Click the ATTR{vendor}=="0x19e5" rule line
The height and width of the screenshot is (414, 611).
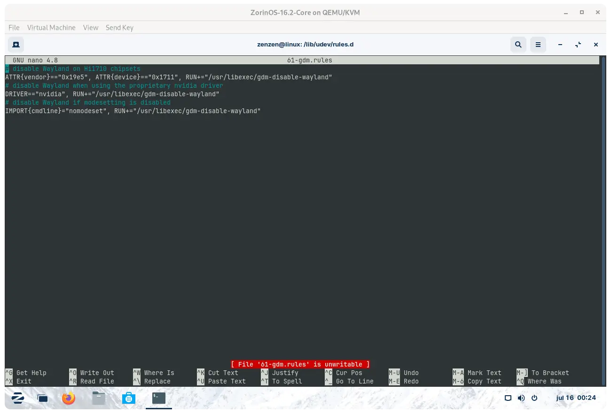point(169,77)
